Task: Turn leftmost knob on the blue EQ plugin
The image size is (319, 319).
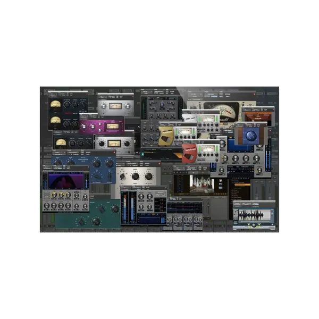Action: pyautogui.click(x=58, y=163)
